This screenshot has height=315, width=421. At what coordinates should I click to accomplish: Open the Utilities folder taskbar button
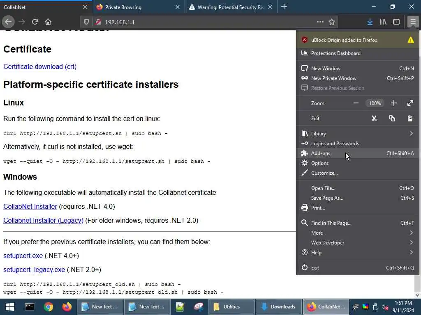pos(231,307)
